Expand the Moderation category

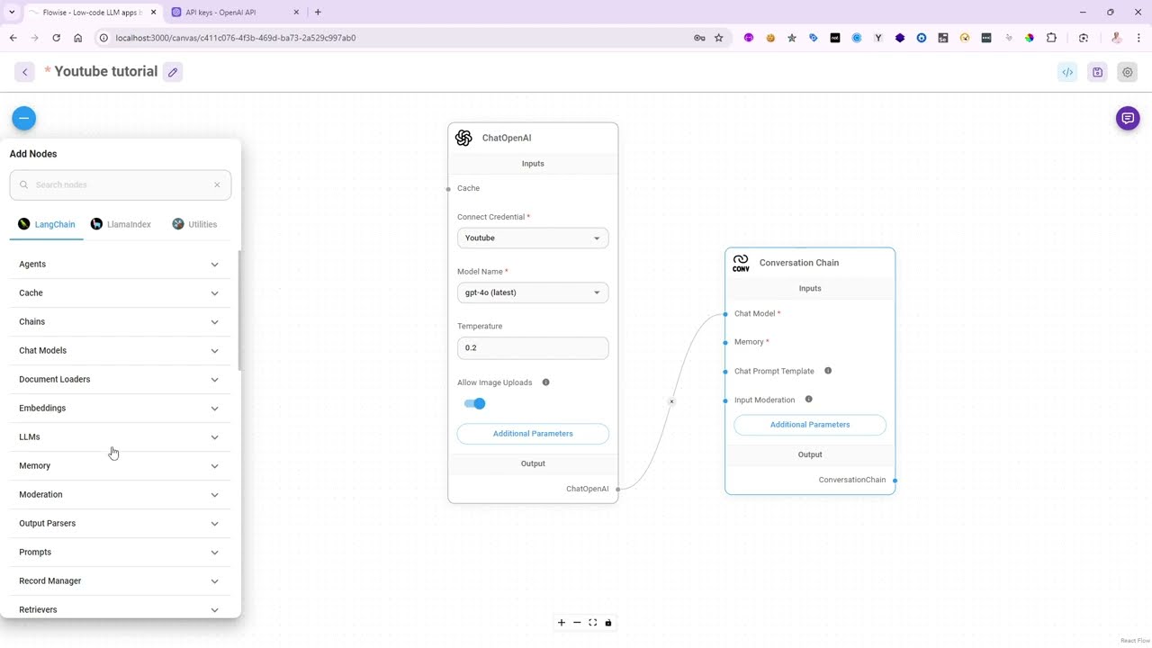pos(120,495)
